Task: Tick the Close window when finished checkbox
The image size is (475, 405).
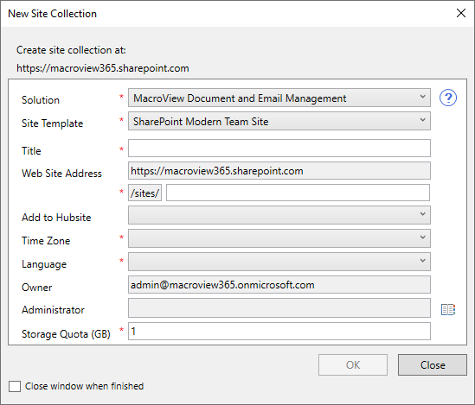Action: (x=15, y=386)
